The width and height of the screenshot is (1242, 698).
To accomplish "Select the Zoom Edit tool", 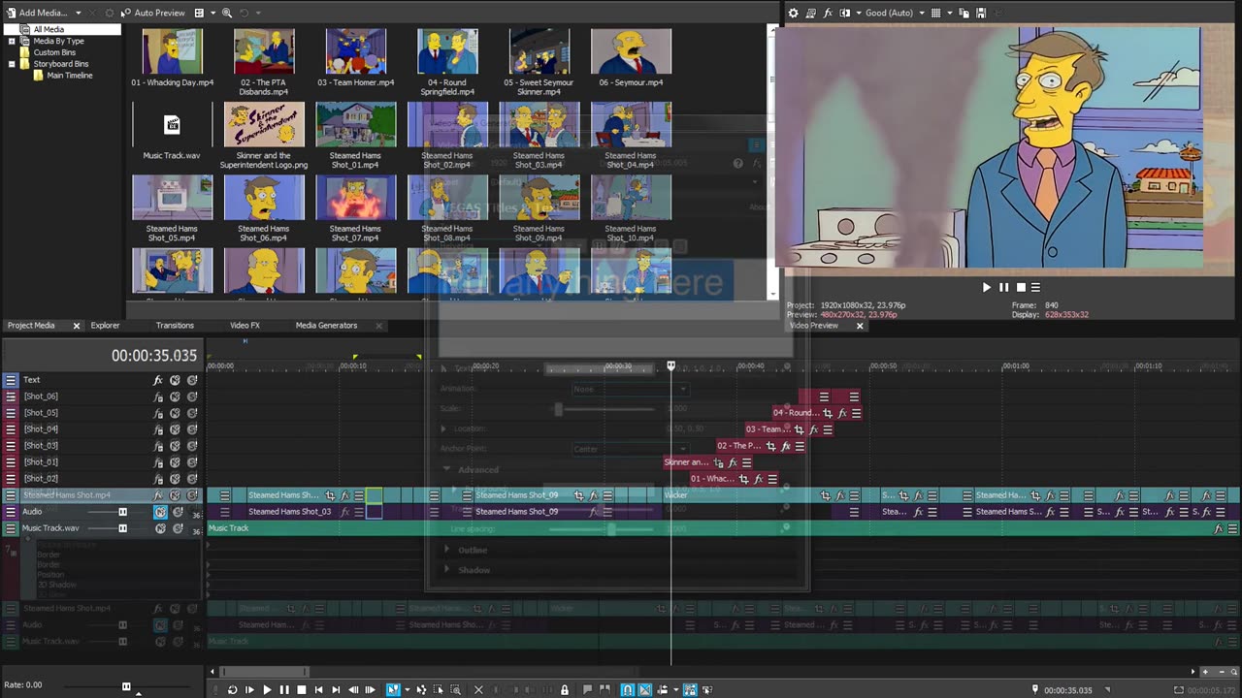I will click(x=456, y=690).
